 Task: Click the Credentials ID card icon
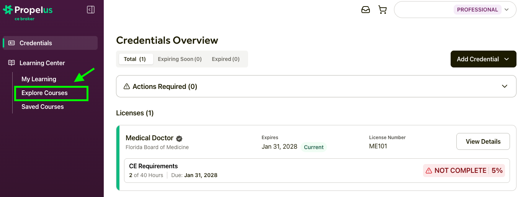point(11,43)
